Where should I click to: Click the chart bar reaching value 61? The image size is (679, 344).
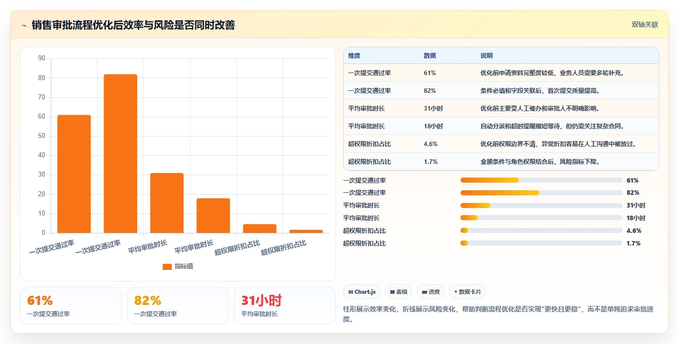point(74,174)
